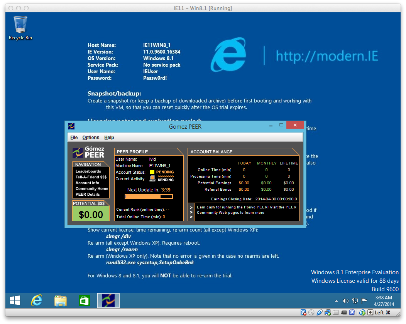Open the File menu in Gomez PEER

[x=74, y=138]
